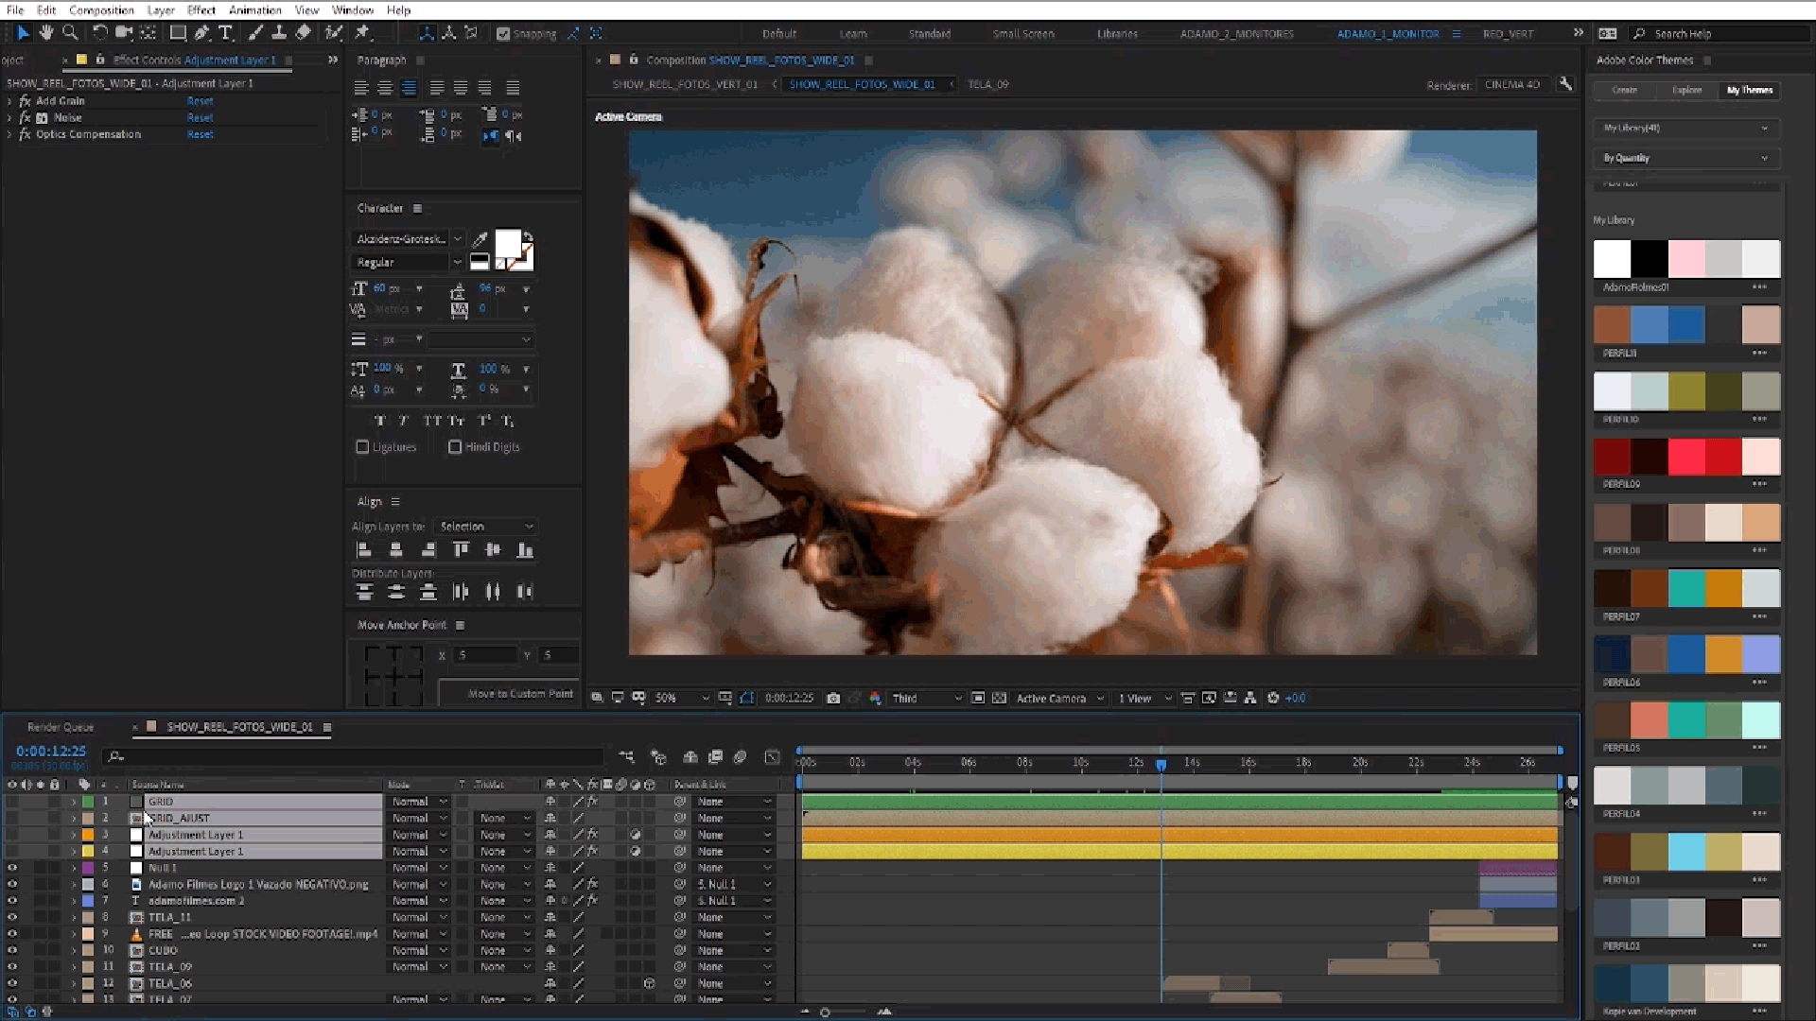Image resolution: width=1816 pixels, height=1021 pixels.
Task: Expand the Add Grain effect properties
Action: tap(9, 101)
